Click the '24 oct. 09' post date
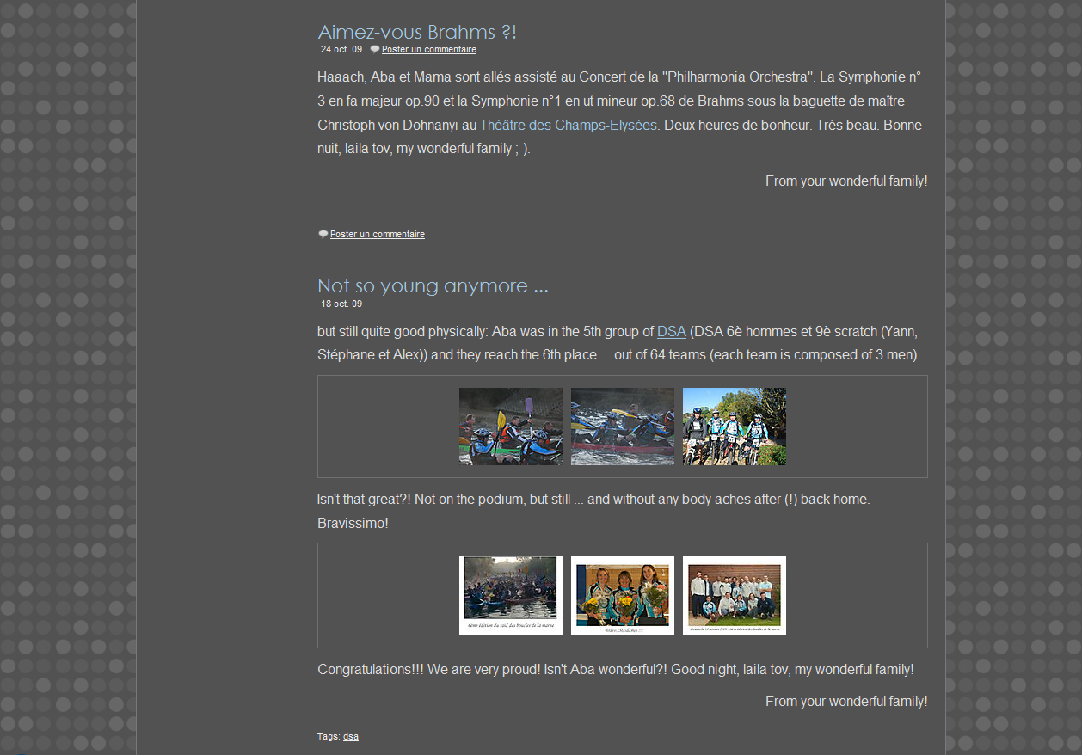 pyautogui.click(x=341, y=50)
